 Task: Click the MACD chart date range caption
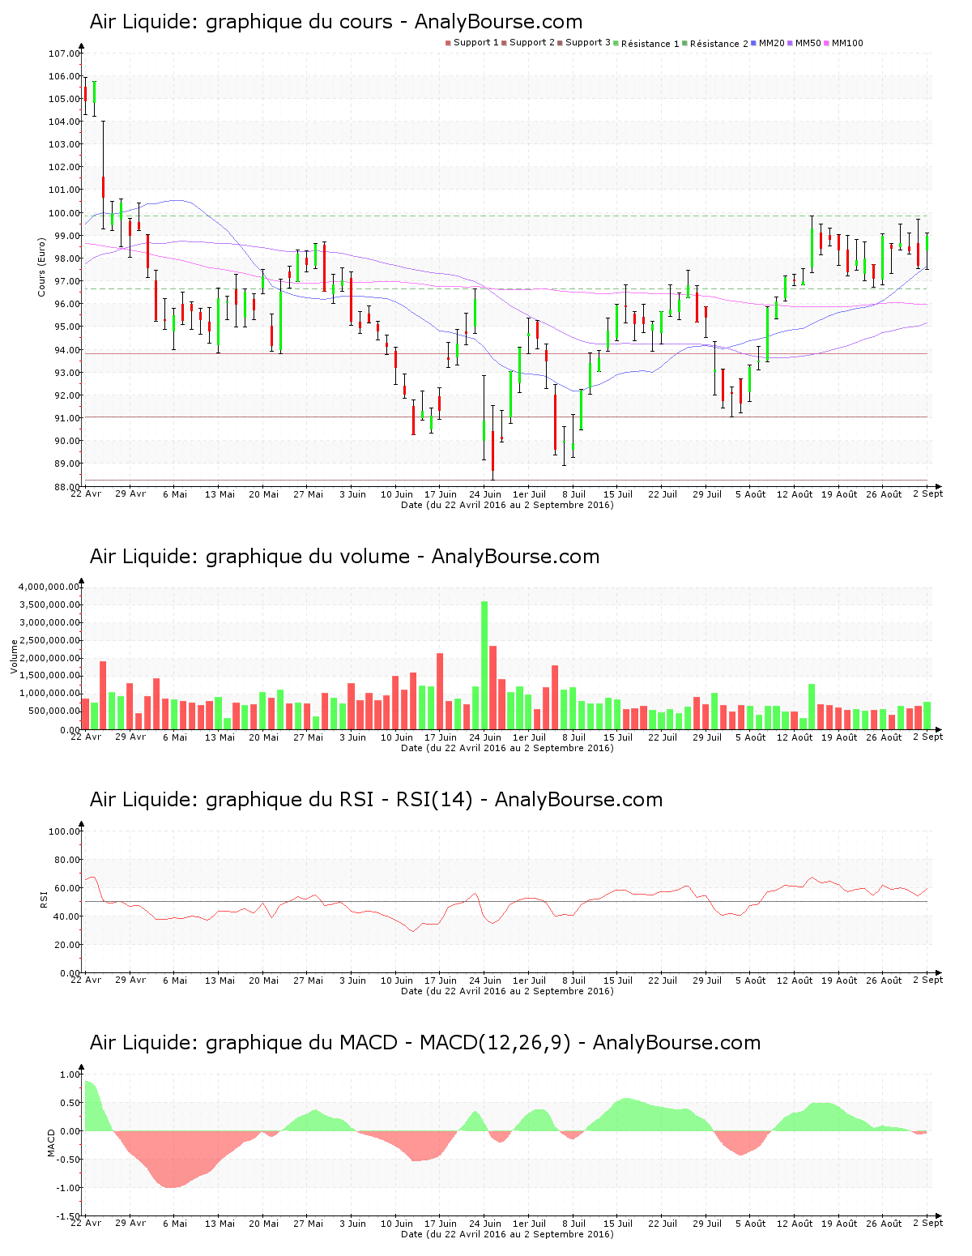pyautogui.click(x=507, y=1234)
